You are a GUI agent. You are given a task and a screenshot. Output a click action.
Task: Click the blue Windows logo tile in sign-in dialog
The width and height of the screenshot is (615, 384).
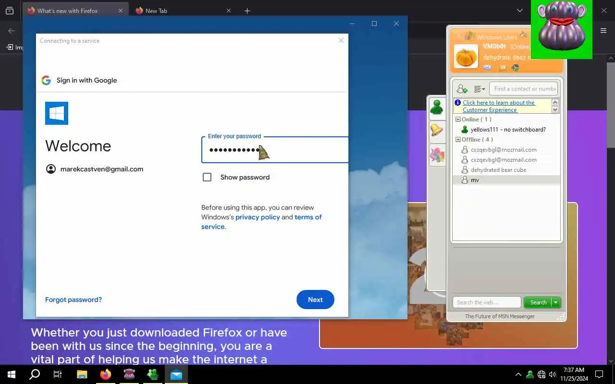click(57, 113)
